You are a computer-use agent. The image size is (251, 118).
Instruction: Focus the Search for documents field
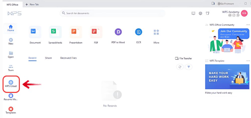[x=112, y=13]
